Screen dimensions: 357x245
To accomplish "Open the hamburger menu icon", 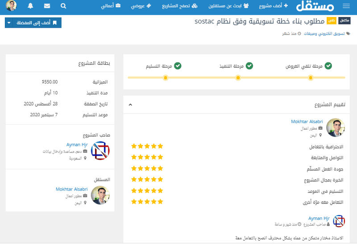I will 346,6.
